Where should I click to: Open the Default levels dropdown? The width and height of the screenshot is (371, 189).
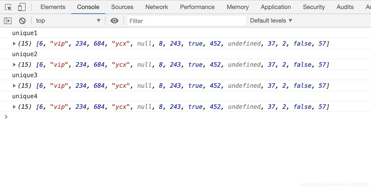271,21
